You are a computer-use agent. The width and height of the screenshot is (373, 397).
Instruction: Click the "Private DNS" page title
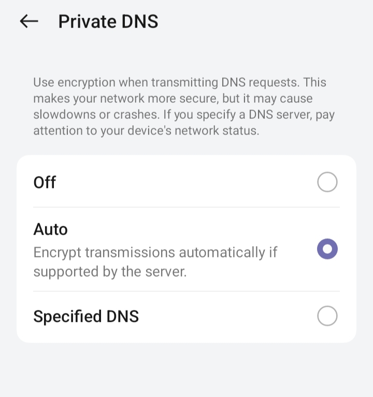(108, 21)
